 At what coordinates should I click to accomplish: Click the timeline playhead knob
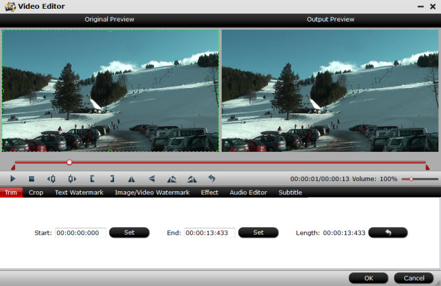(x=69, y=162)
